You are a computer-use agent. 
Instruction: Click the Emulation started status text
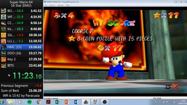tap(51, 98)
